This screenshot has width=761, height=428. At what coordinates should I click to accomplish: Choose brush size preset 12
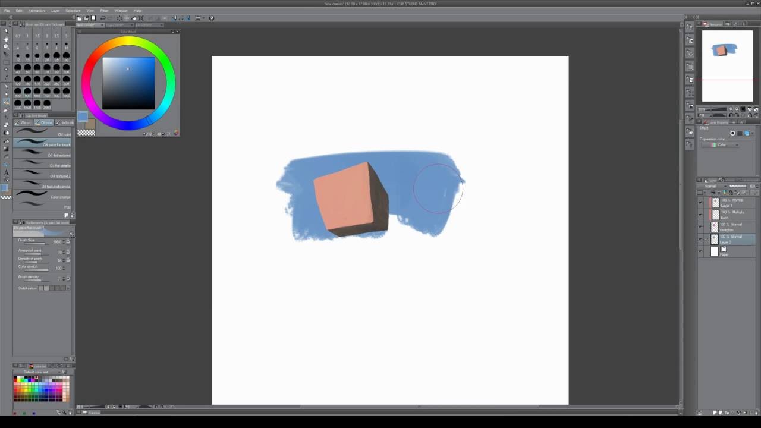(18, 56)
